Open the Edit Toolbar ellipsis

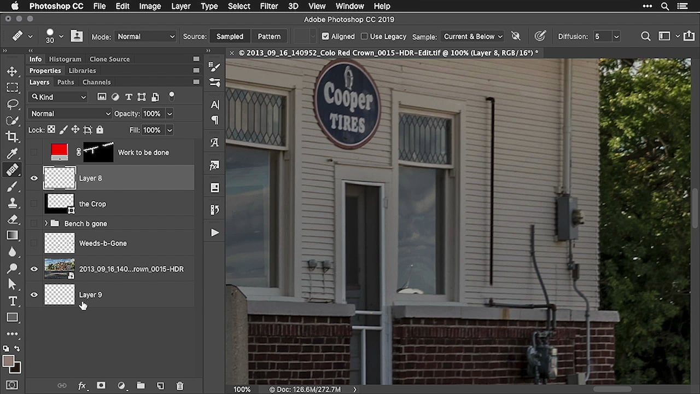(12, 334)
